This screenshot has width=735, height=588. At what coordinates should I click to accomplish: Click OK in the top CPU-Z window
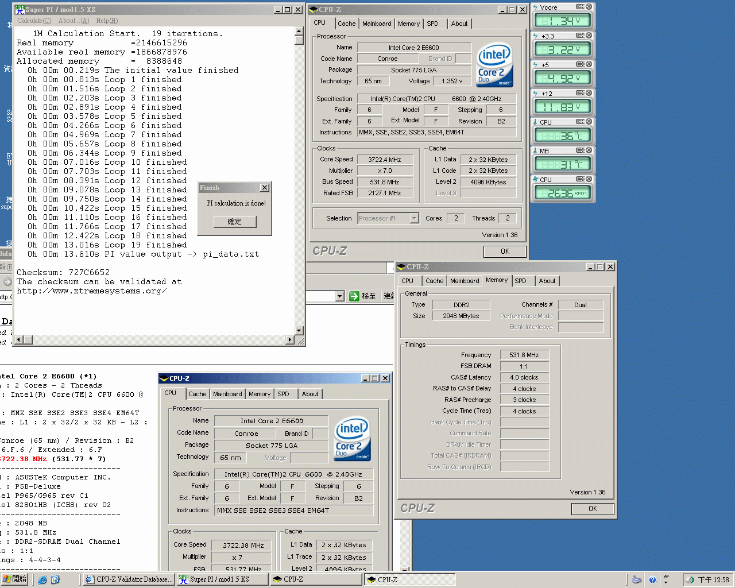[x=505, y=252]
